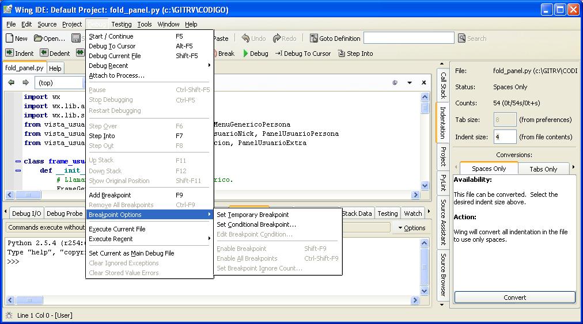
Task: Collapse the class frame_usu fold marker
Action: click(x=18, y=161)
